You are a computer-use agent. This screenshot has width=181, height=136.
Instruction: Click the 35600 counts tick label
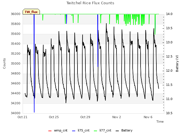click(16, 34)
